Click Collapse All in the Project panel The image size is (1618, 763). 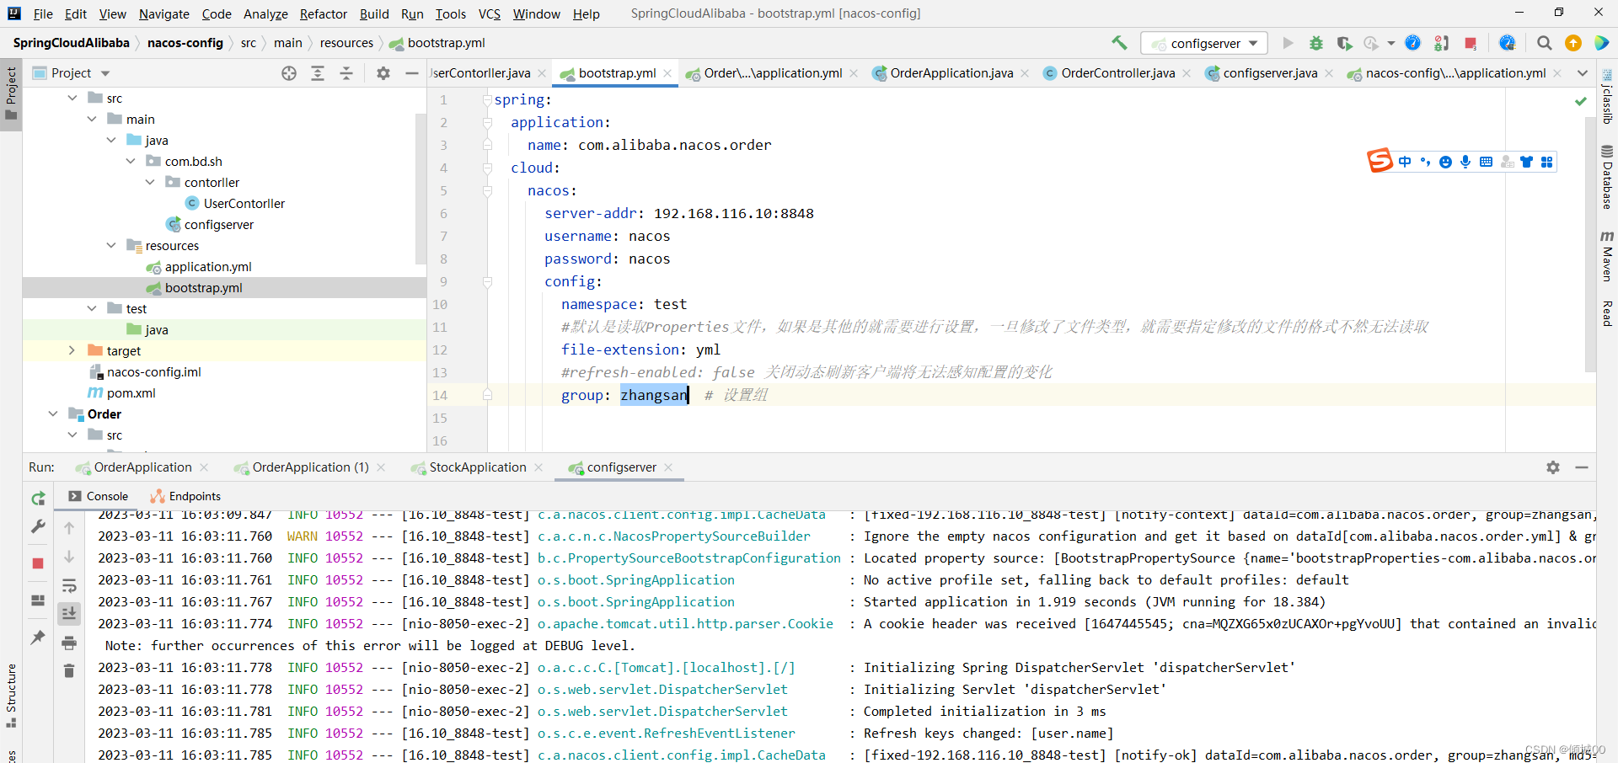(346, 73)
